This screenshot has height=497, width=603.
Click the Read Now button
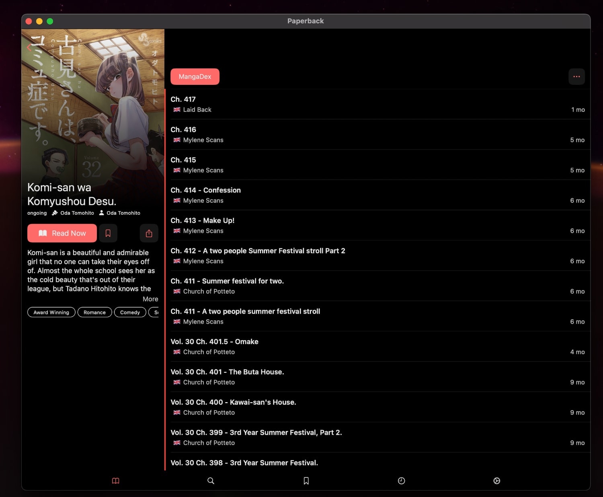tap(62, 233)
